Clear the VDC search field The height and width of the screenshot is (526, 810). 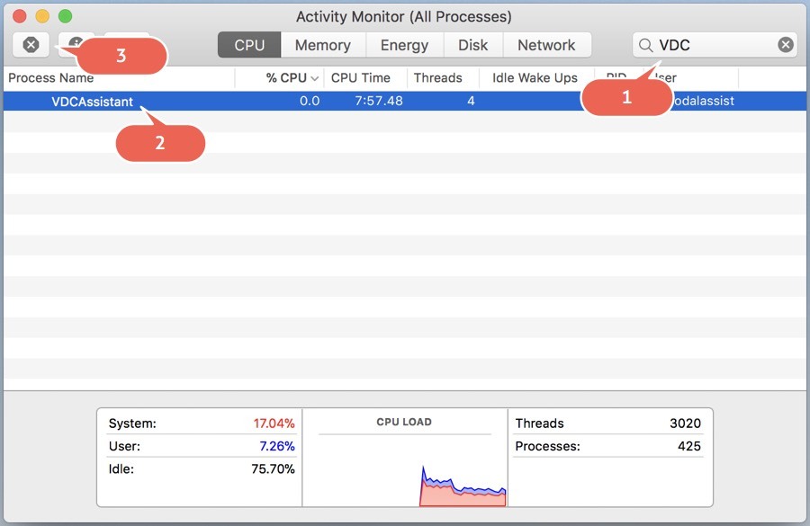point(785,45)
